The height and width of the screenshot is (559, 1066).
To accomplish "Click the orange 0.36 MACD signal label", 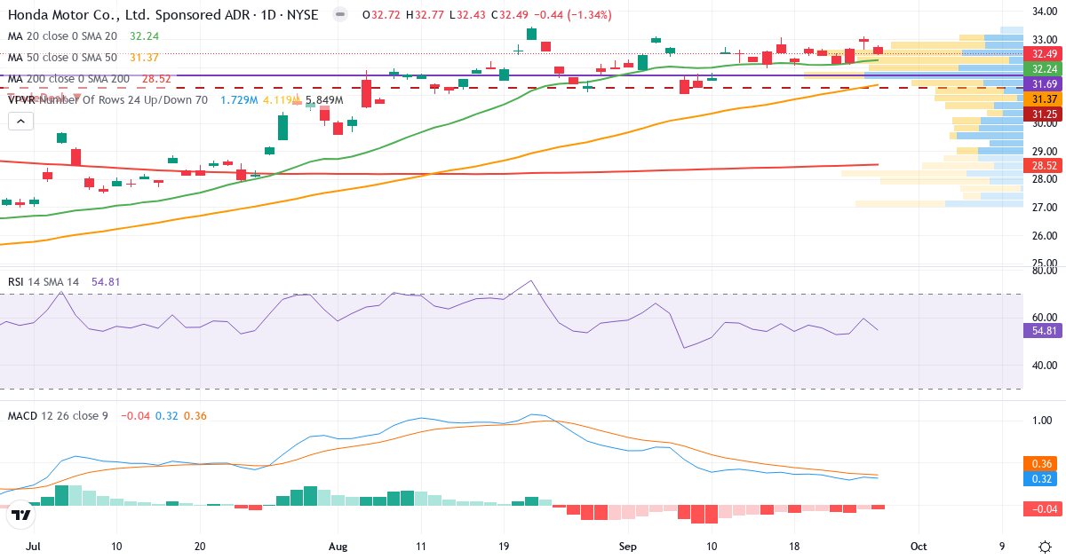I will (1039, 463).
